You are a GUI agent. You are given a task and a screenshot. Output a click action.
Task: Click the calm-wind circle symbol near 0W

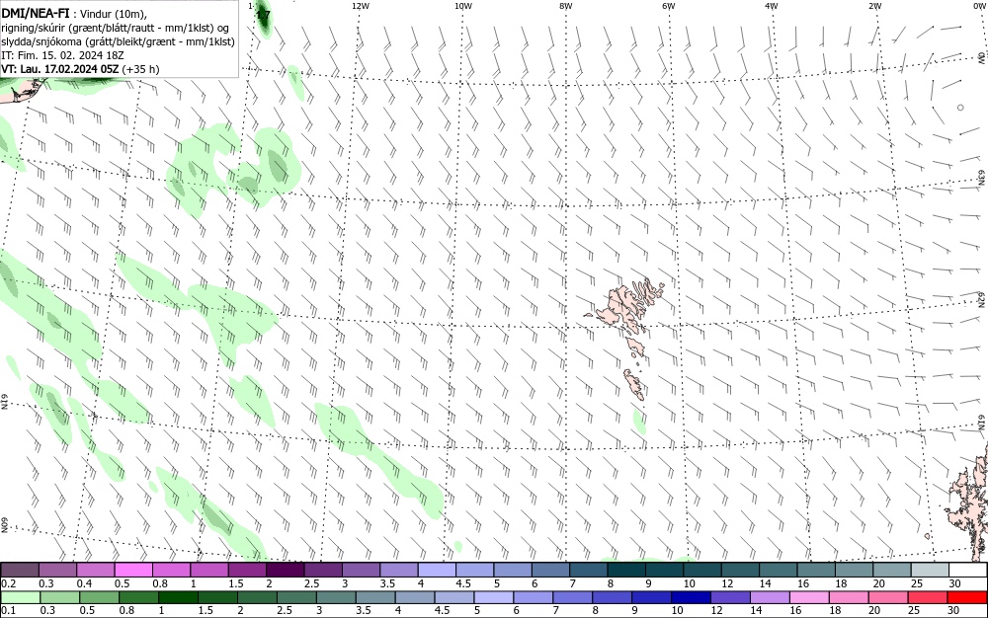coord(960,108)
